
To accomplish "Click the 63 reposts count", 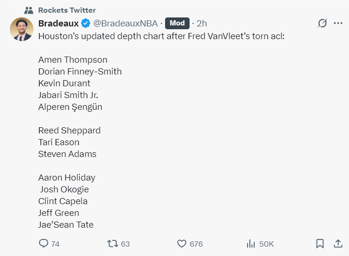I will pos(125,244).
